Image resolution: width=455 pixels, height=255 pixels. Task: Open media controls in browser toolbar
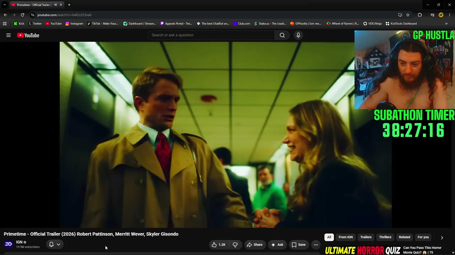(432, 15)
